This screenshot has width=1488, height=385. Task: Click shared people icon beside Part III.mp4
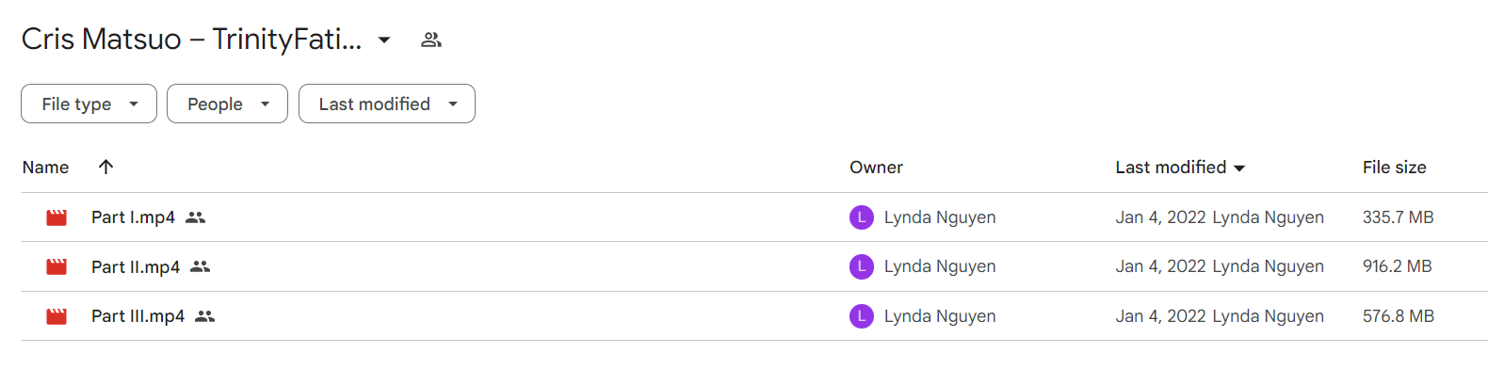[204, 316]
